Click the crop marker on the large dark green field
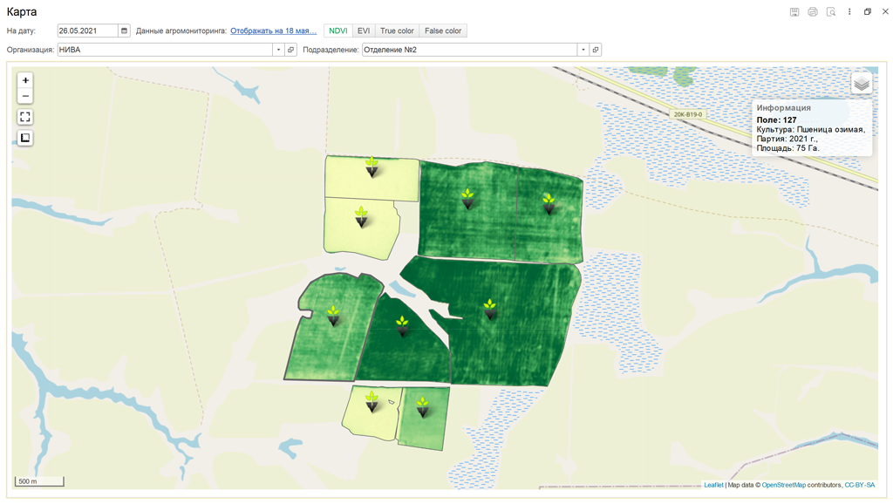Screen dimensions: 893x504 click(490, 309)
